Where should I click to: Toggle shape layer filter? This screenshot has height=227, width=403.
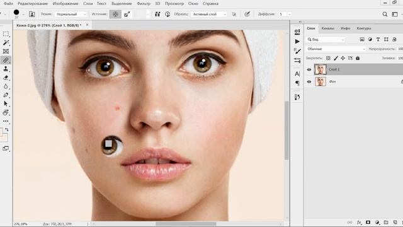coord(386,39)
